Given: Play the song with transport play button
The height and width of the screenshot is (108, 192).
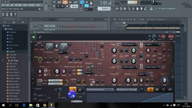Looking at the screenshot, I should point(58,6).
